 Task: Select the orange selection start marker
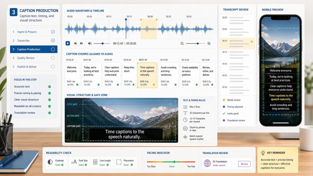(x=141, y=20)
